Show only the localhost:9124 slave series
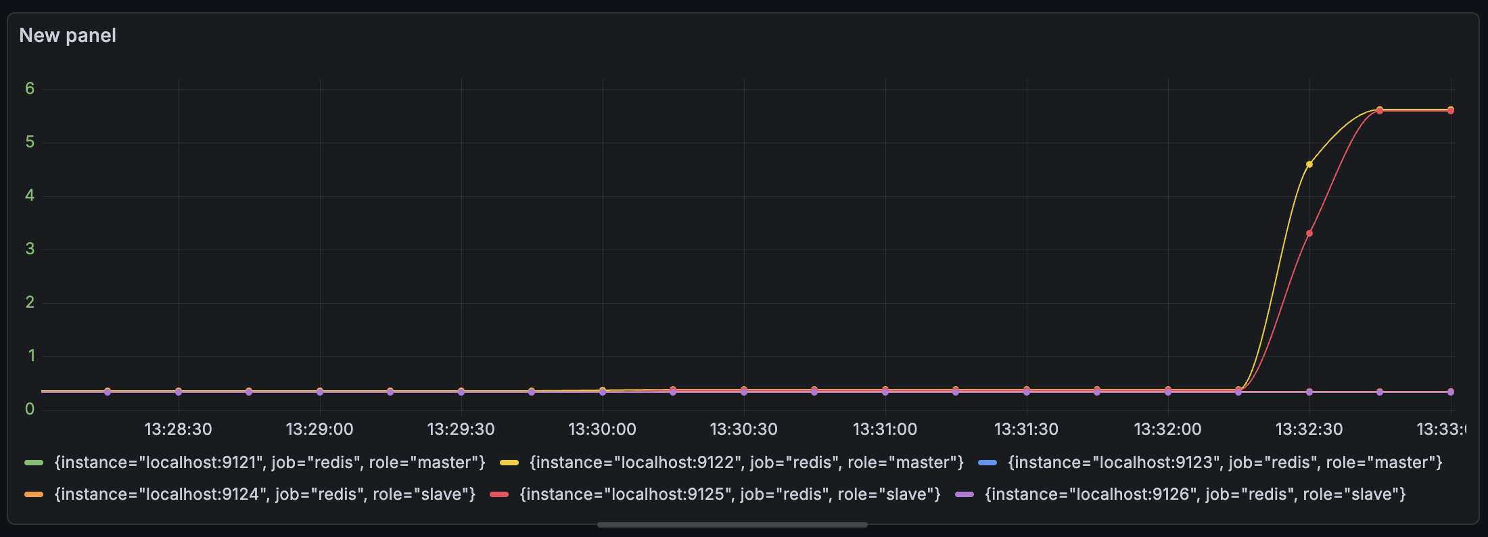The height and width of the screenshot is (537, 1488). 264,494
